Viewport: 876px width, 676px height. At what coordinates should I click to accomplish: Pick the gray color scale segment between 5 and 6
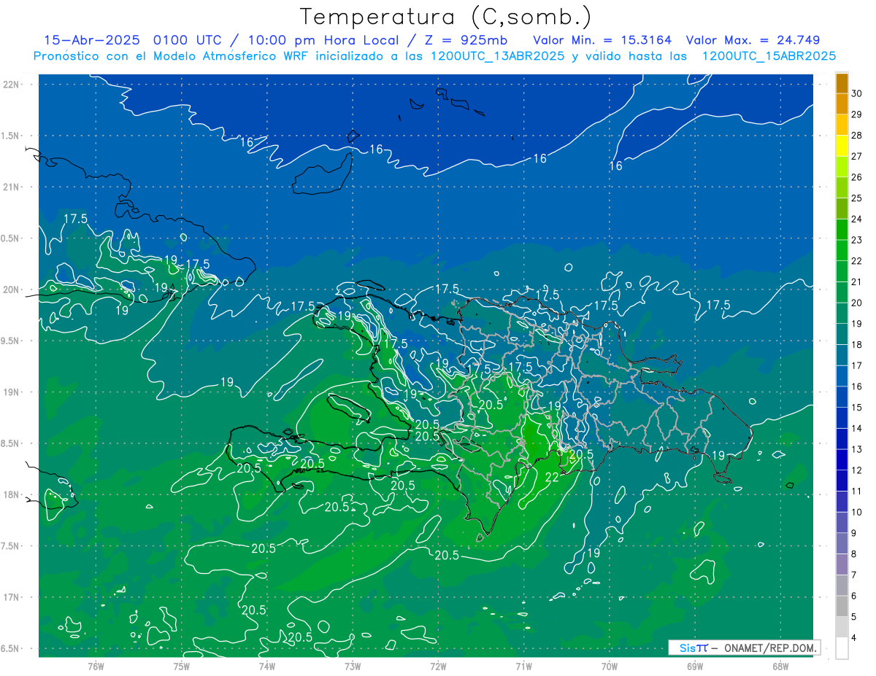point(842,606)
